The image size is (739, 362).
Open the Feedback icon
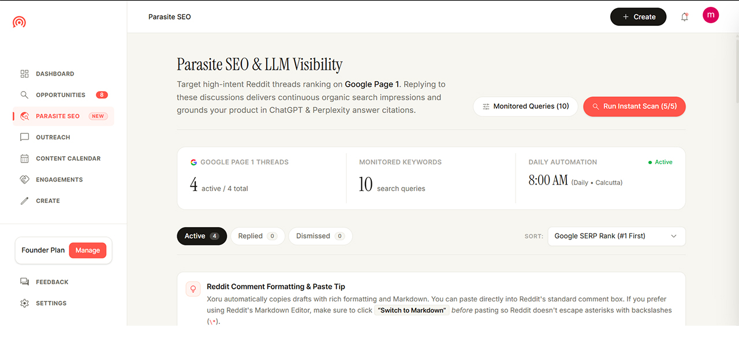point(24,282)
